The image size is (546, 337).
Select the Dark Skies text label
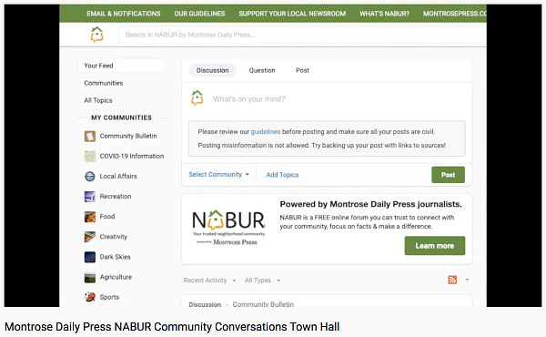(115, 257)
